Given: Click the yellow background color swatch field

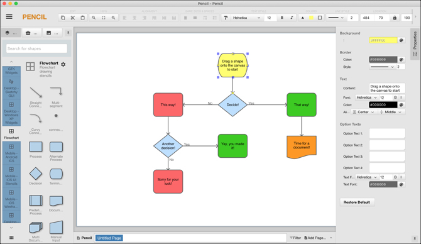Looking at the screenshot, I should coord(383,40).
